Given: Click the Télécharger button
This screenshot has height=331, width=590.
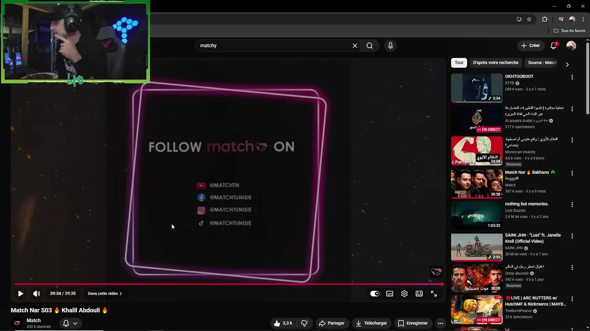Looking at the screenshot, I should (x=371, y=323).
